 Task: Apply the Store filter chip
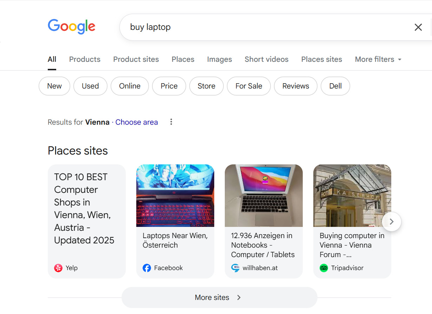(207, 86)
